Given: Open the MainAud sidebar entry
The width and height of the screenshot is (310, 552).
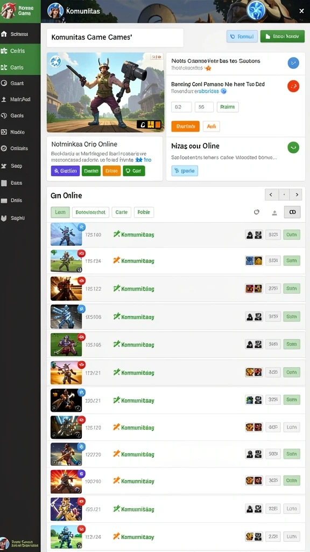Looking at the screenshot, I should click(20, 99).
